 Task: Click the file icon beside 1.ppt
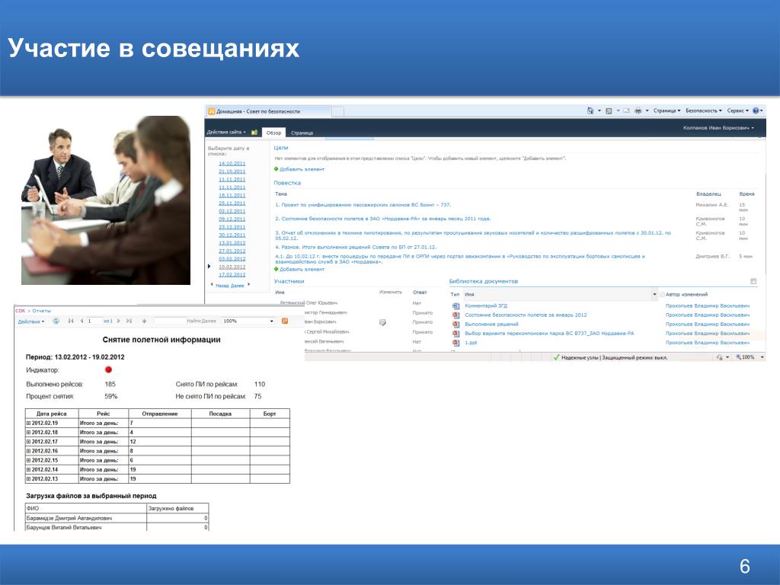[456, 343]
